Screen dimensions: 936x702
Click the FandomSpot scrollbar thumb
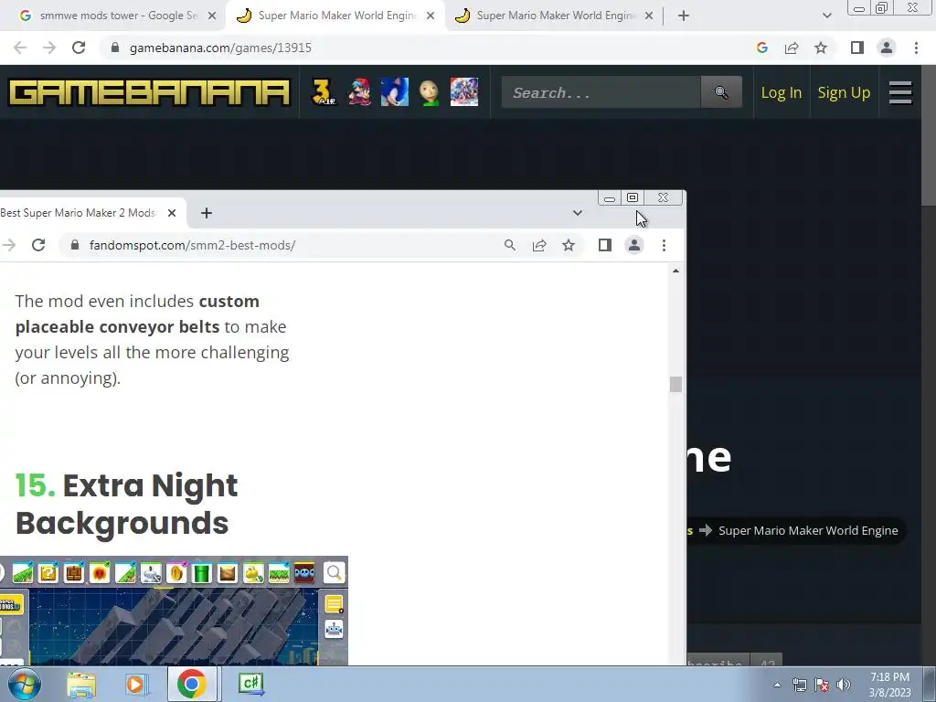coord(675,385)
